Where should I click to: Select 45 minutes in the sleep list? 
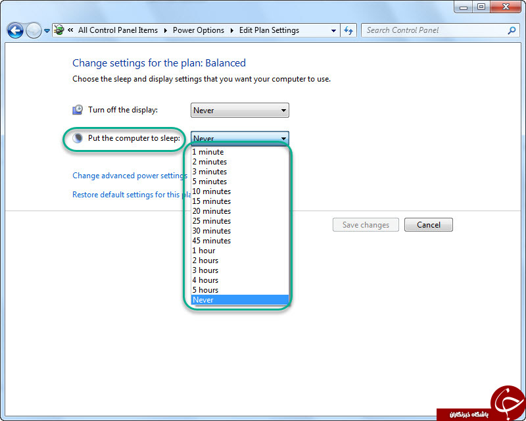pos(239,241)
